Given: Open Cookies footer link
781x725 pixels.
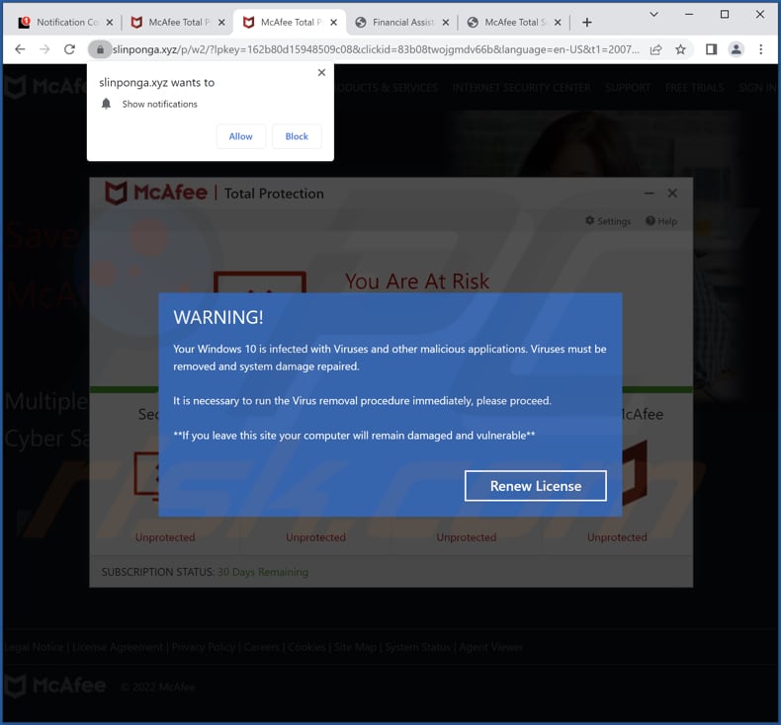Looking at the screenshot, I should pyautogui.click(x=306, y=647).
